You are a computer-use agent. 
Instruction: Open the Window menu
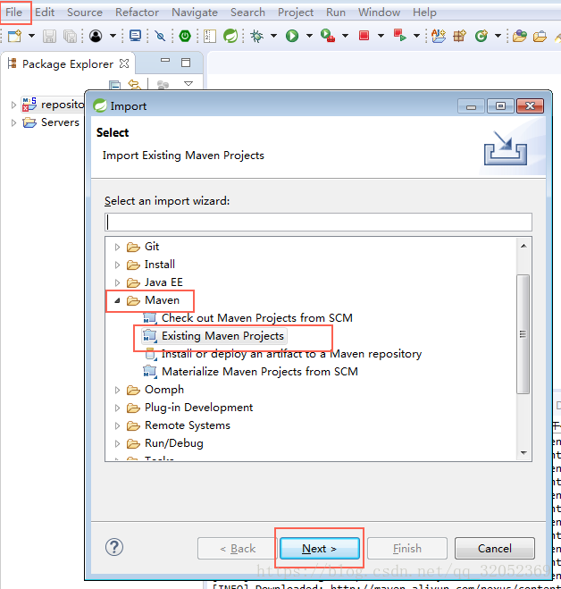[379, 13]
